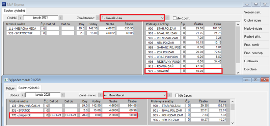Select previous employee before Kovalik Juraj
Image resolution: width=270 pixels, height=126 pixels.
tap(98, 18)
